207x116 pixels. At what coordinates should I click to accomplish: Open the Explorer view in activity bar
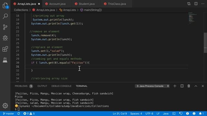pyautogui.click(x=5, y=5)
